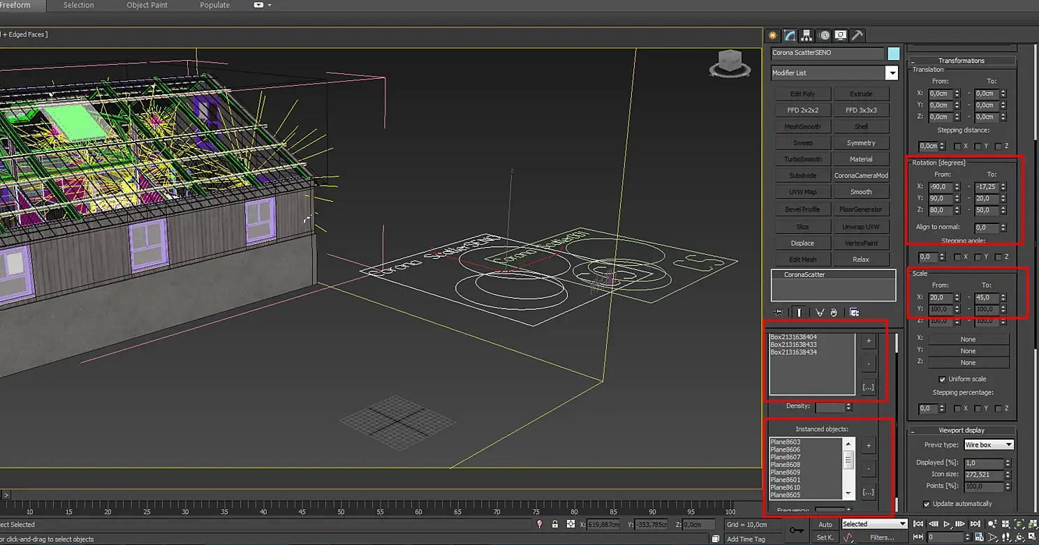Open the Selected key filter dropdown
This screenshot has height=545, width=1039.
click(x=874, y=524)
